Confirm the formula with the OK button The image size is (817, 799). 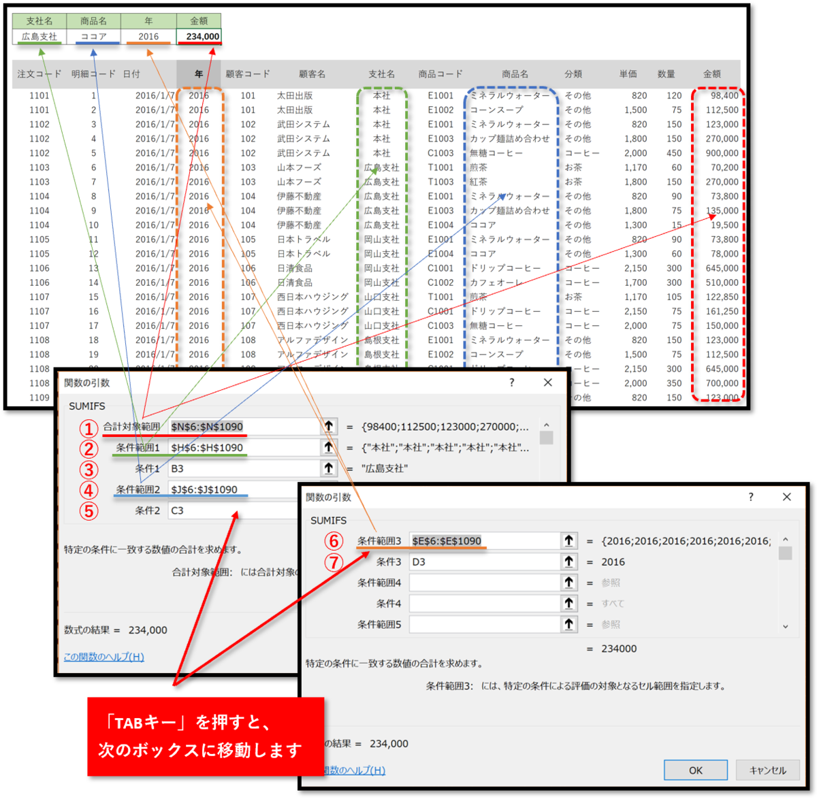(695, 770)
